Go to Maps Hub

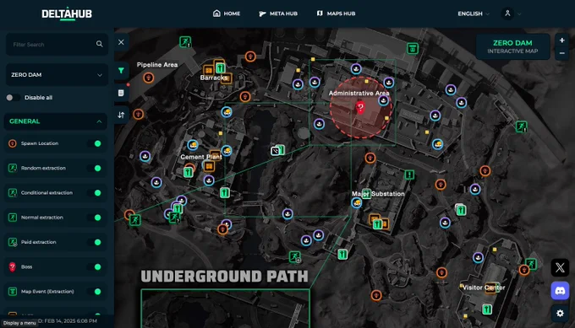(x=336, y=13)
